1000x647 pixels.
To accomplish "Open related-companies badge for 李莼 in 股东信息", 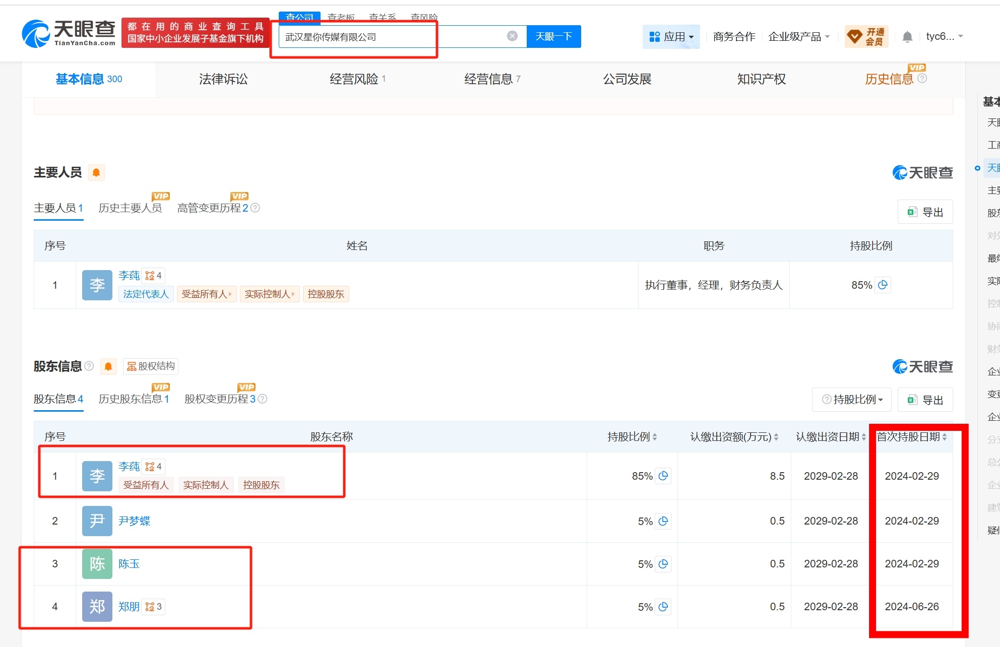I will (x=153, y=467).
